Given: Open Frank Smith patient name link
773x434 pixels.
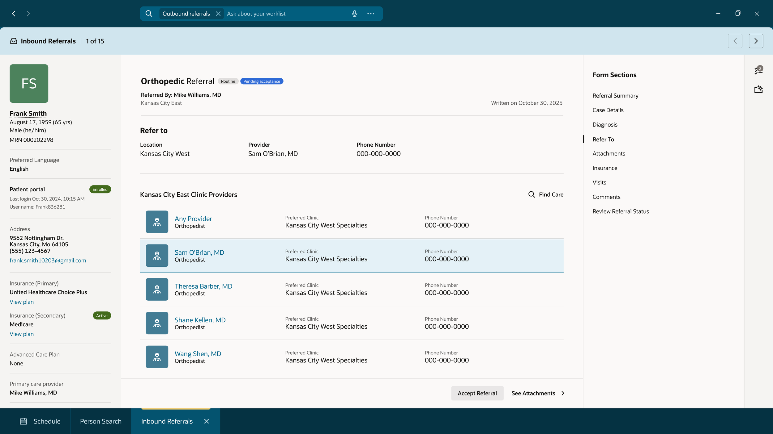Looking at the screenshot, I should point(28,113).
